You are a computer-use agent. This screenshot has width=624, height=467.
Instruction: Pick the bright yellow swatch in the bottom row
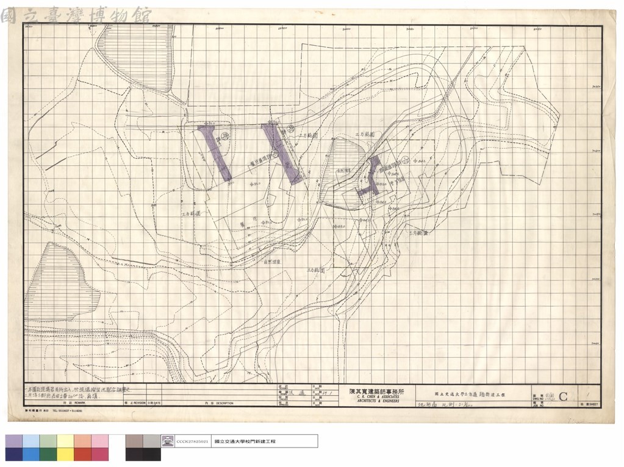point(66,454)
